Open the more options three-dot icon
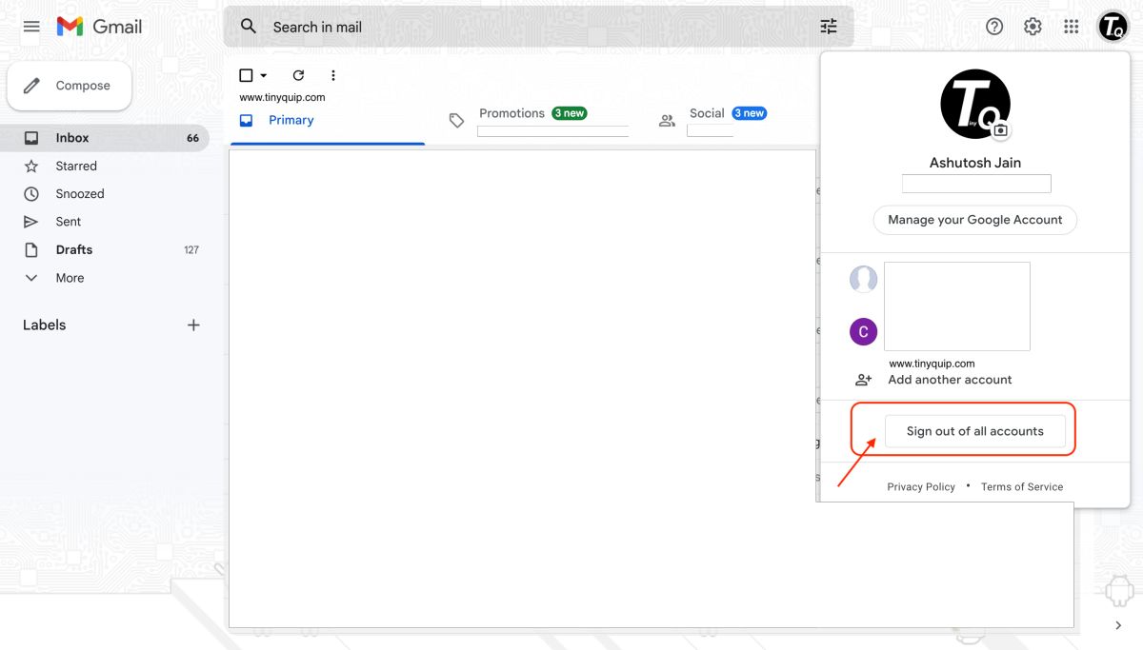The image size is (1143, 650). (x=332, y=74)
